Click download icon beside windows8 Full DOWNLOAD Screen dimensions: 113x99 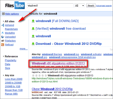coord(33,21)
